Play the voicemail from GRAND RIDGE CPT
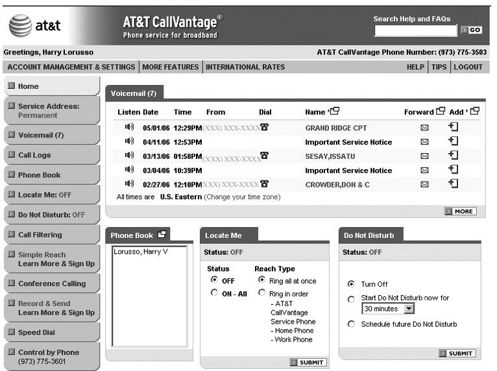497x371 pixels. pyautogui.click(x=129, y=128)
